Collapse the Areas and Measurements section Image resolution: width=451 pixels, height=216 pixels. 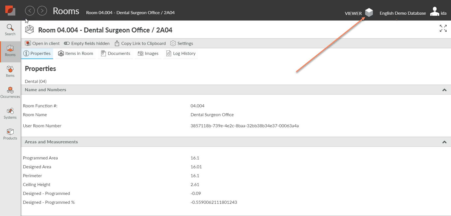444,142
